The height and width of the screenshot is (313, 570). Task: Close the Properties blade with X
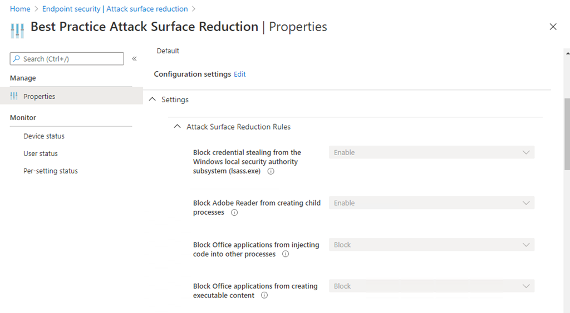553,27
